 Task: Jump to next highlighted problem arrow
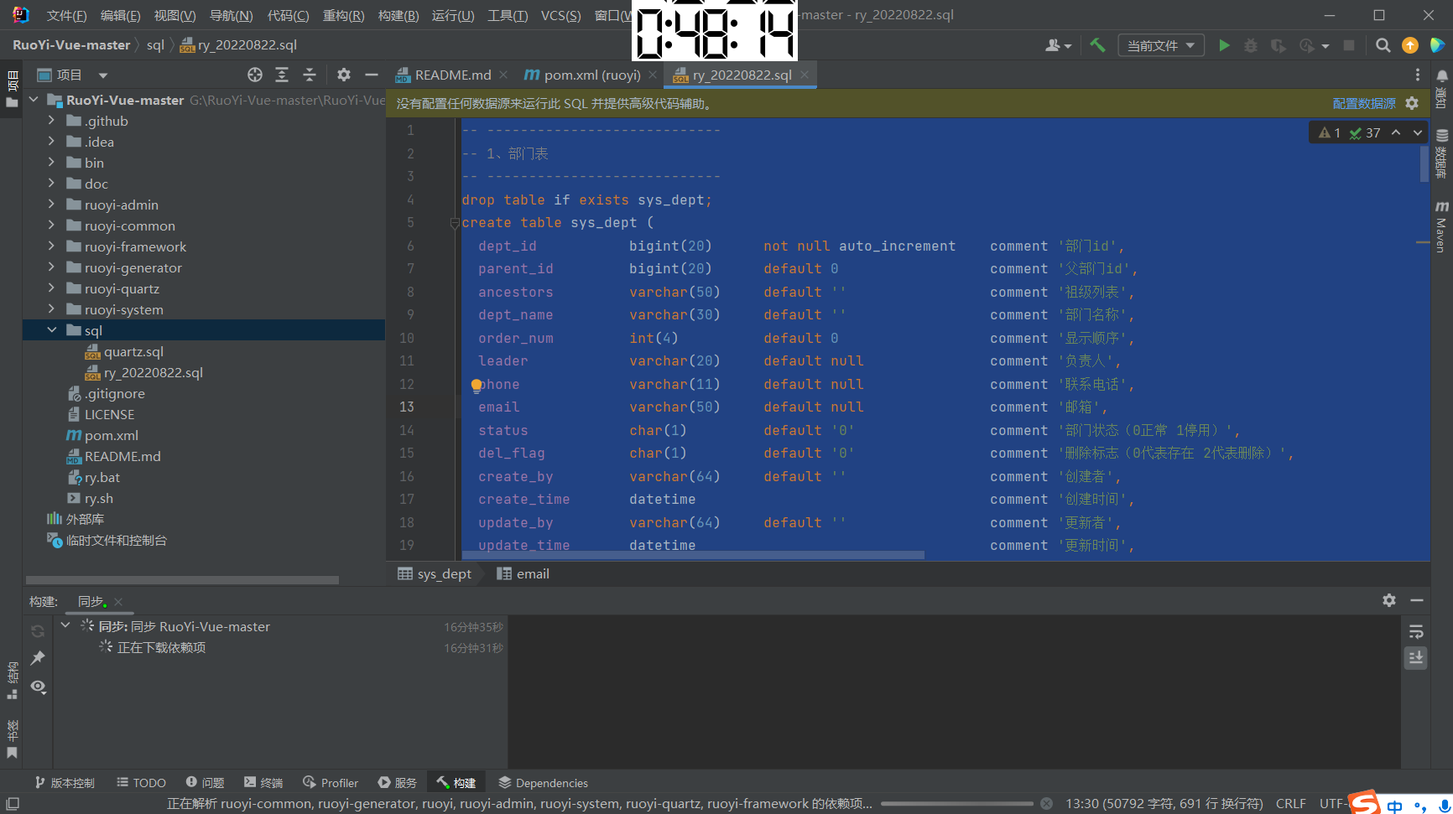pyautogui.click(x=1418, y=132)
